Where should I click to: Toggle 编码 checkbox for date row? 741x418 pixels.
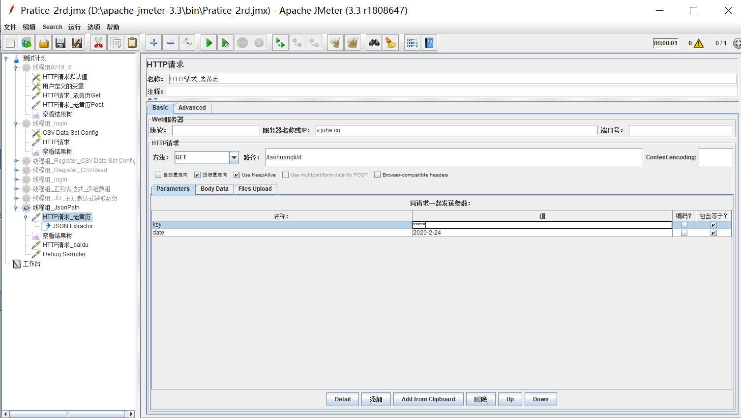click(x=684, y=233)
